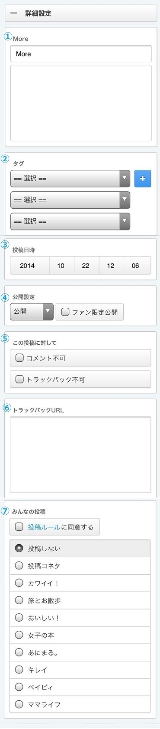Screen dimensions: 160x729
Task: Click the トラックバックURL text area
Action: [80, 455]
